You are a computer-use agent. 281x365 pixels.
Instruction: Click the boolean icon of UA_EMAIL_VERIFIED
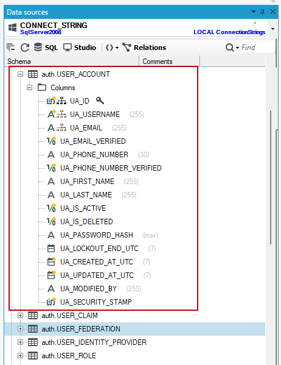[x=51, y=141]
